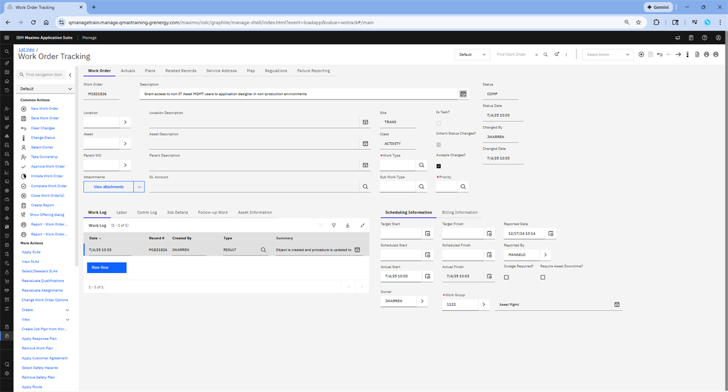Open the Billing Information tab
The image size is (728, 392).
click(x=459, y=212)
